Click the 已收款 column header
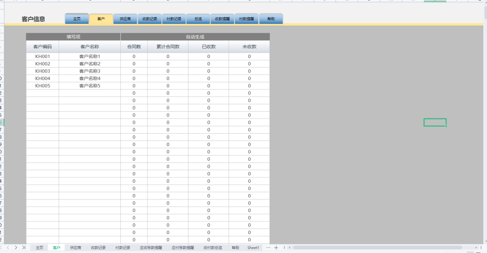Image resolution: width=487 pixels, height=253 pixels. [208, 46]
